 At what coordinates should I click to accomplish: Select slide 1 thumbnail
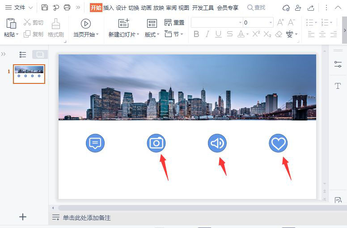[x=29, y=74]
